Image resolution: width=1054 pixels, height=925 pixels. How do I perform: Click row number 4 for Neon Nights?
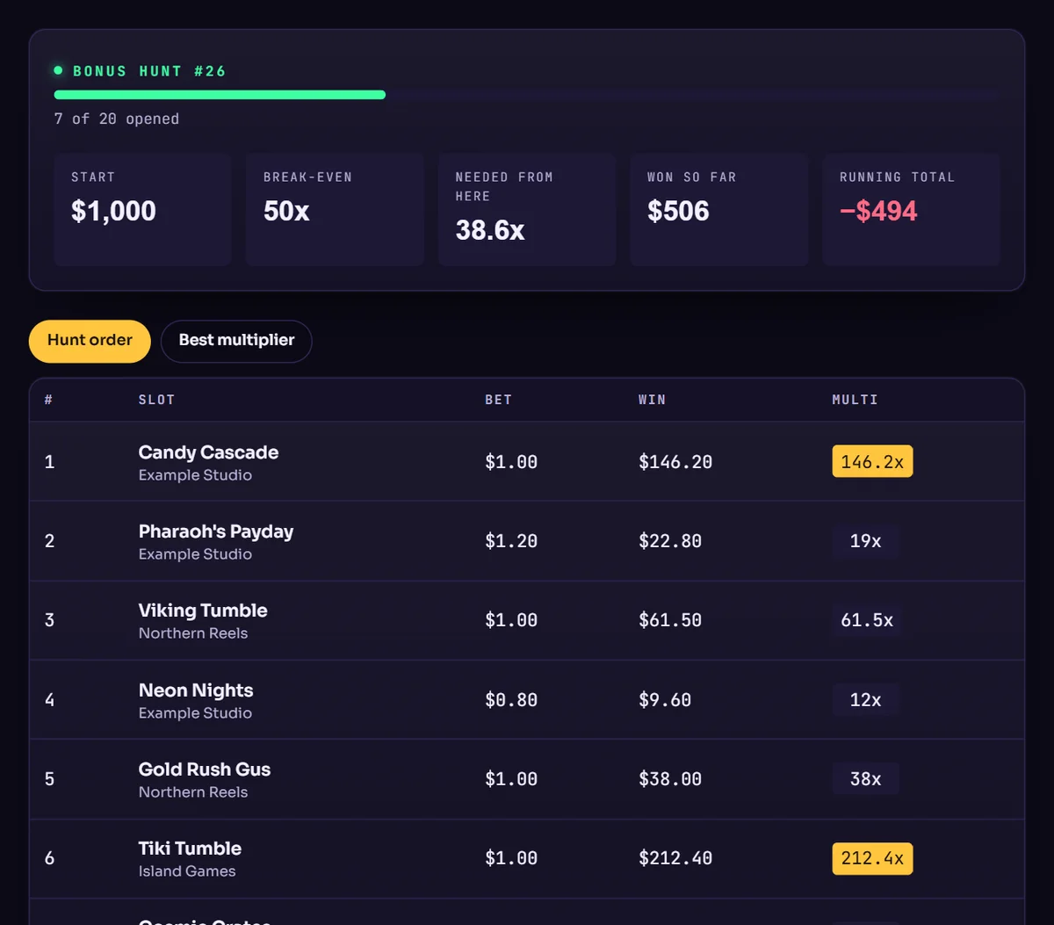[x=49, y=700]
